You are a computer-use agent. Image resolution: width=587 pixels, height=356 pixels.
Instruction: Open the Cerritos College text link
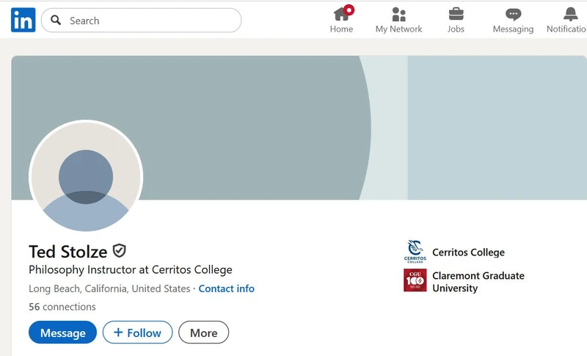(468, 253)
